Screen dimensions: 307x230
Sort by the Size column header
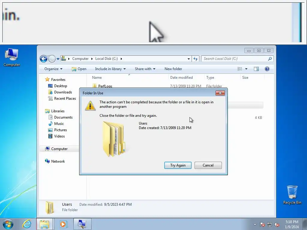pyautogui.click(x=252, y=78)
